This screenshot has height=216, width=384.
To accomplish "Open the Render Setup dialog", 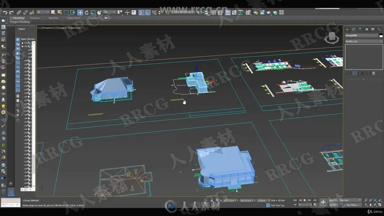I will [256, 13].
